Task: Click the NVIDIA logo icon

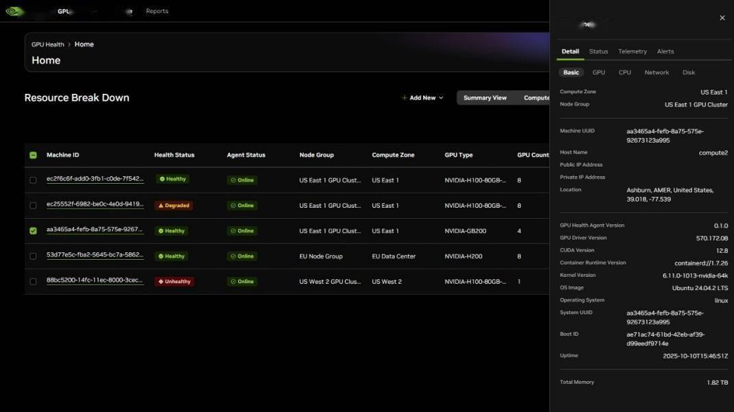Action: (x=14, y=11)
